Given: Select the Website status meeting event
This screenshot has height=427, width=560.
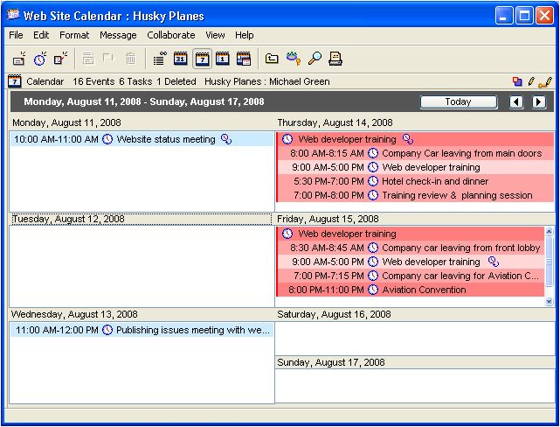Looking at the screenshot, I should click(165, 139).
